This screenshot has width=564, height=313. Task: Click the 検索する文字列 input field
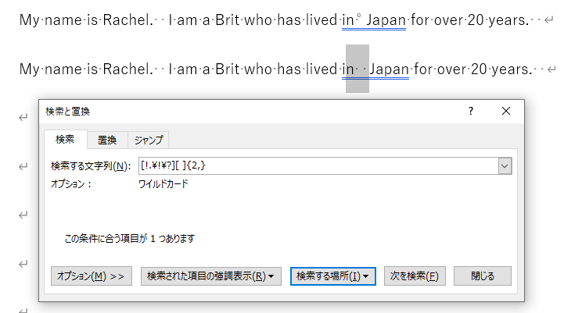pyautogui.click(x=317, y=165)
